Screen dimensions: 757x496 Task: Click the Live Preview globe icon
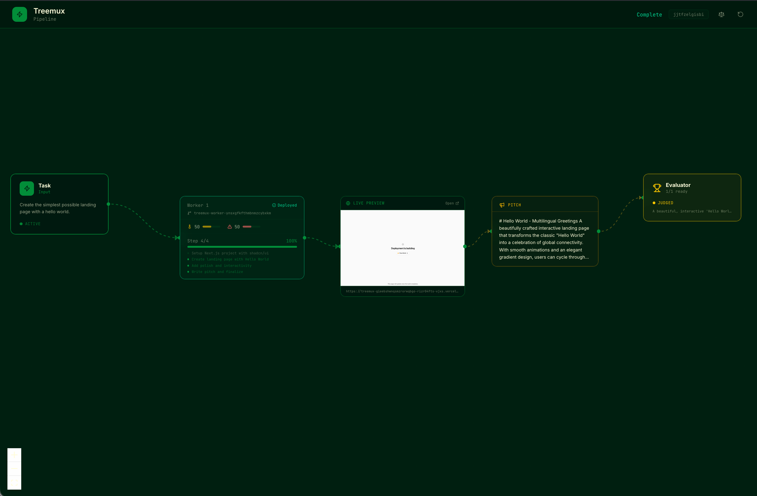tap(348, 203)
